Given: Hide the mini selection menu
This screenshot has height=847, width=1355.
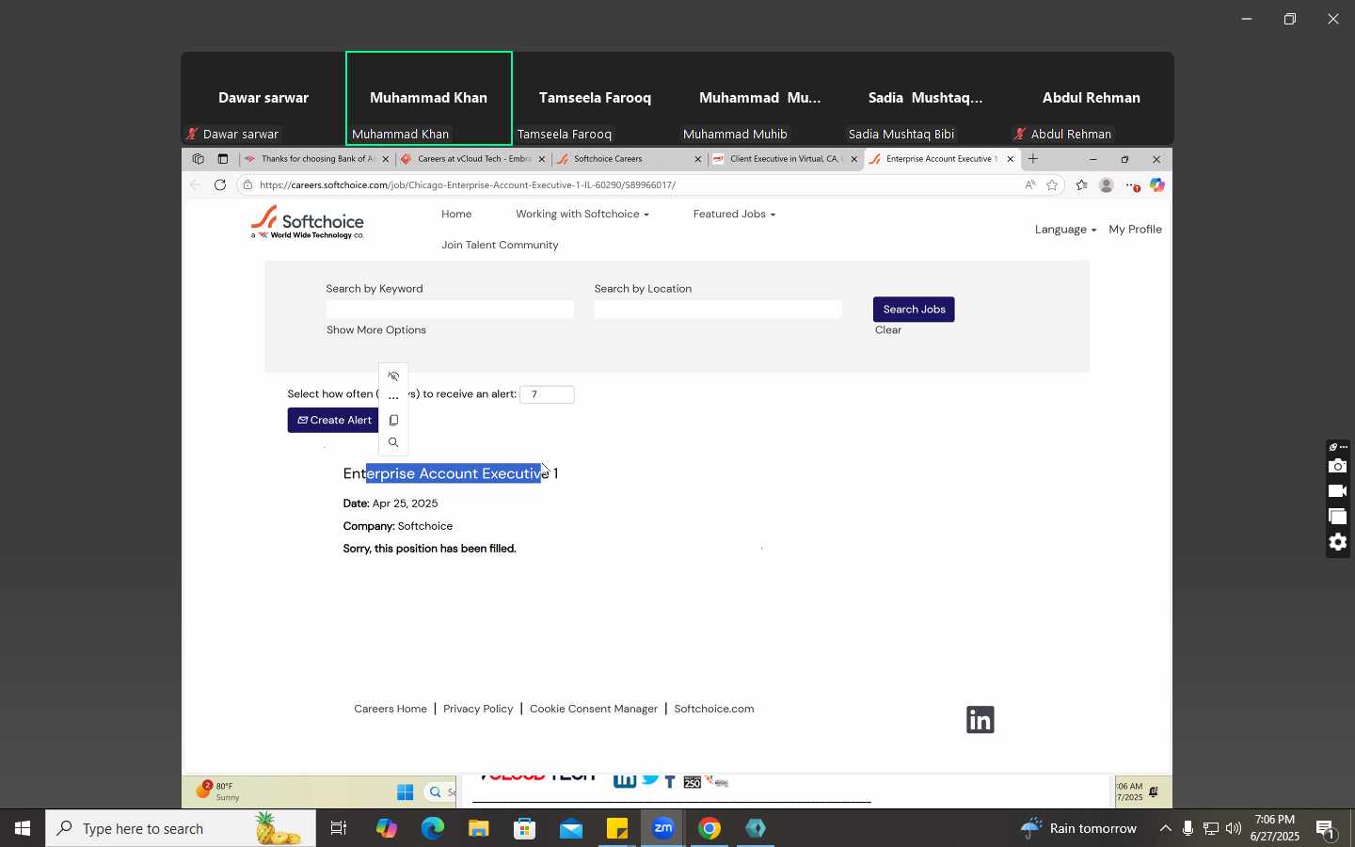Looking at the screenshot, I should tap(394, 376).
